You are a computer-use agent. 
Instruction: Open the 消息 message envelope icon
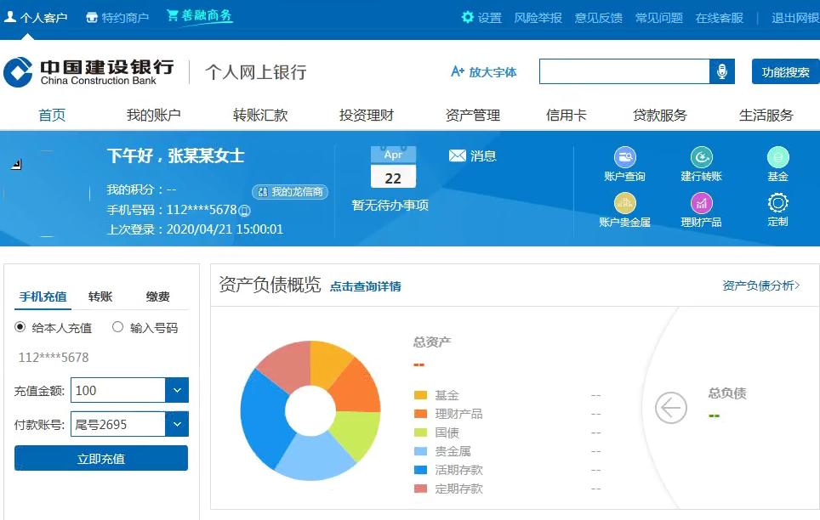pos(458,155)
